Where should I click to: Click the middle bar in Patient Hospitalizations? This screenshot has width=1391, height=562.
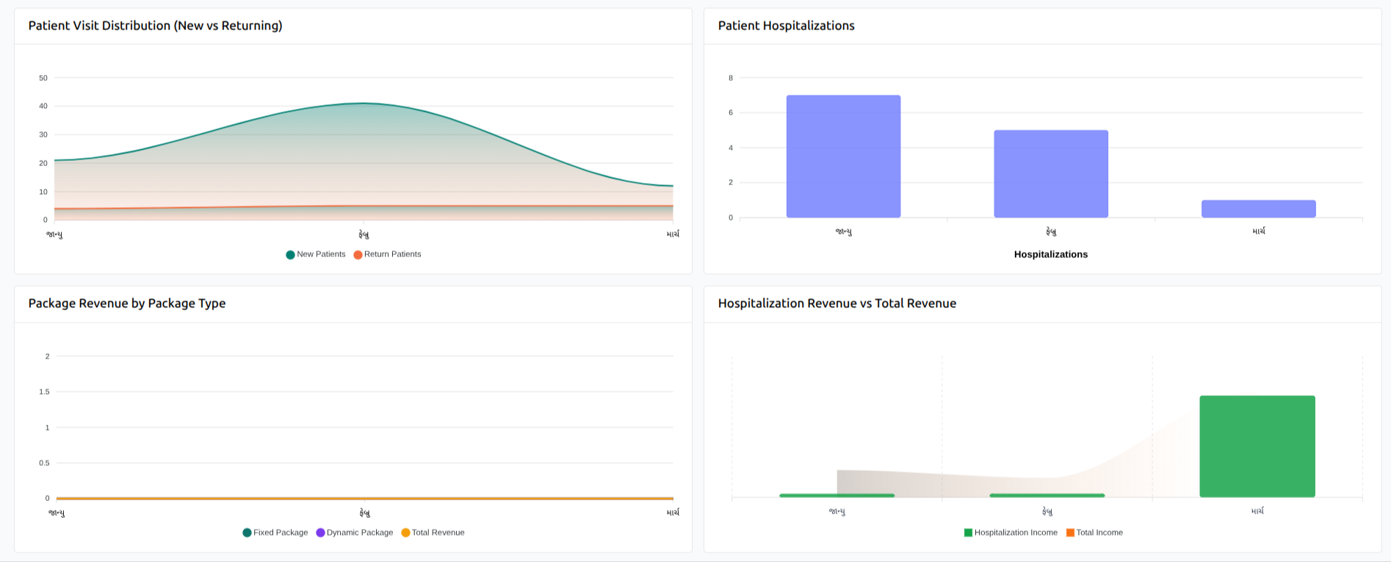click(1051, 174)
